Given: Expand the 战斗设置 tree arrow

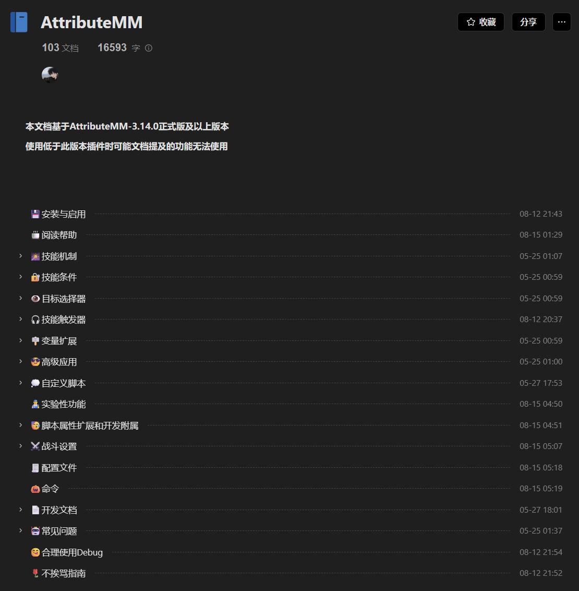Looking at the screenshot, I should 21,446.
